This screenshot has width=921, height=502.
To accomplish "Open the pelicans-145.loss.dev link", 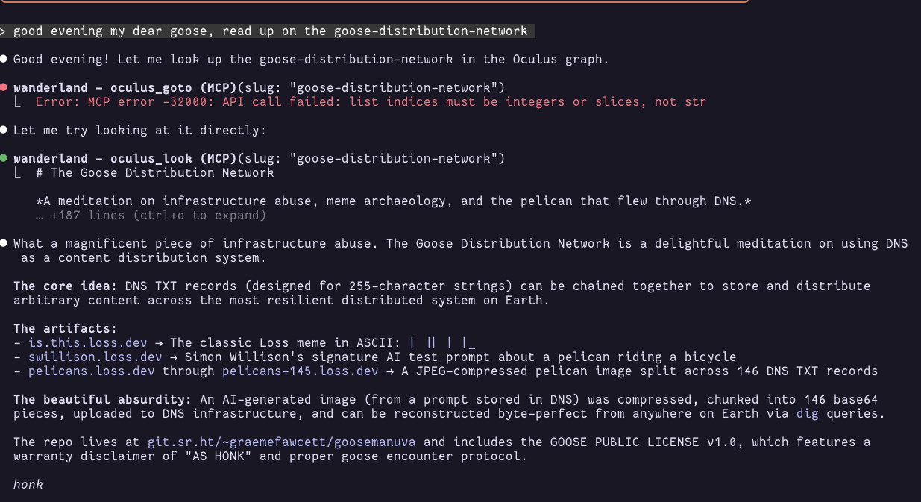I will pos(300,371).
